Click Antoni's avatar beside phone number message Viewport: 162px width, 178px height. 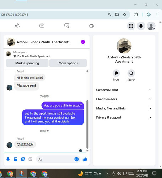point(10,145)
